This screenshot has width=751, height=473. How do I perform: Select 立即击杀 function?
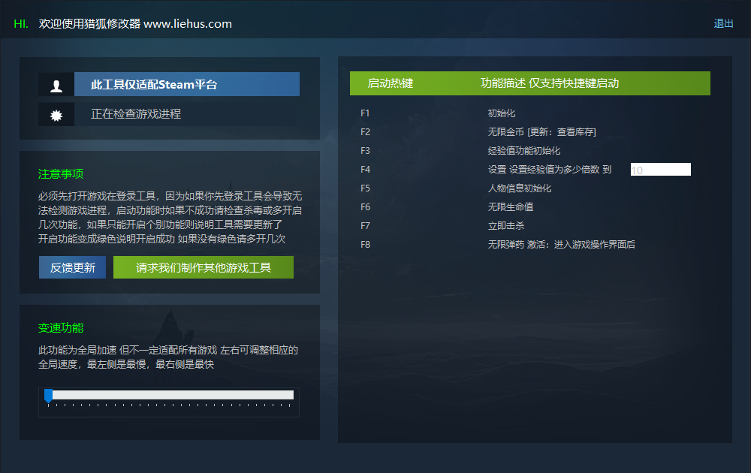[x=505, y=225]
